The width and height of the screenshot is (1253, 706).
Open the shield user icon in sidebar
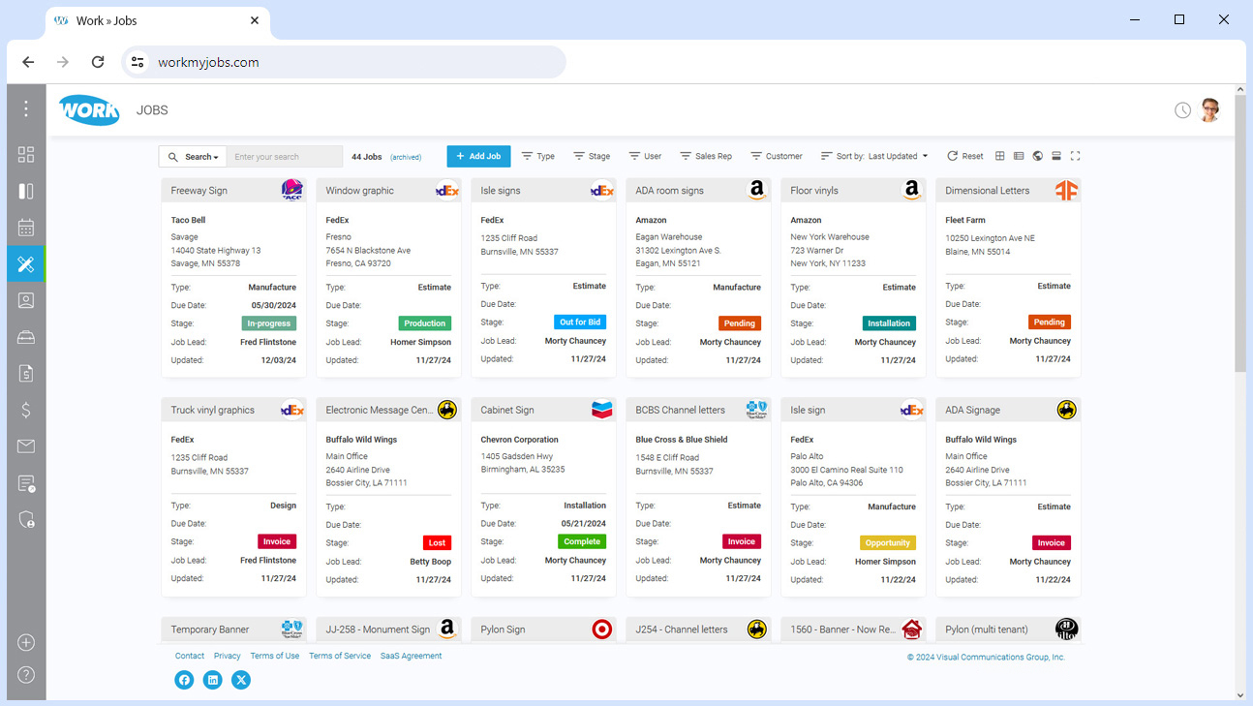point(26,520)
